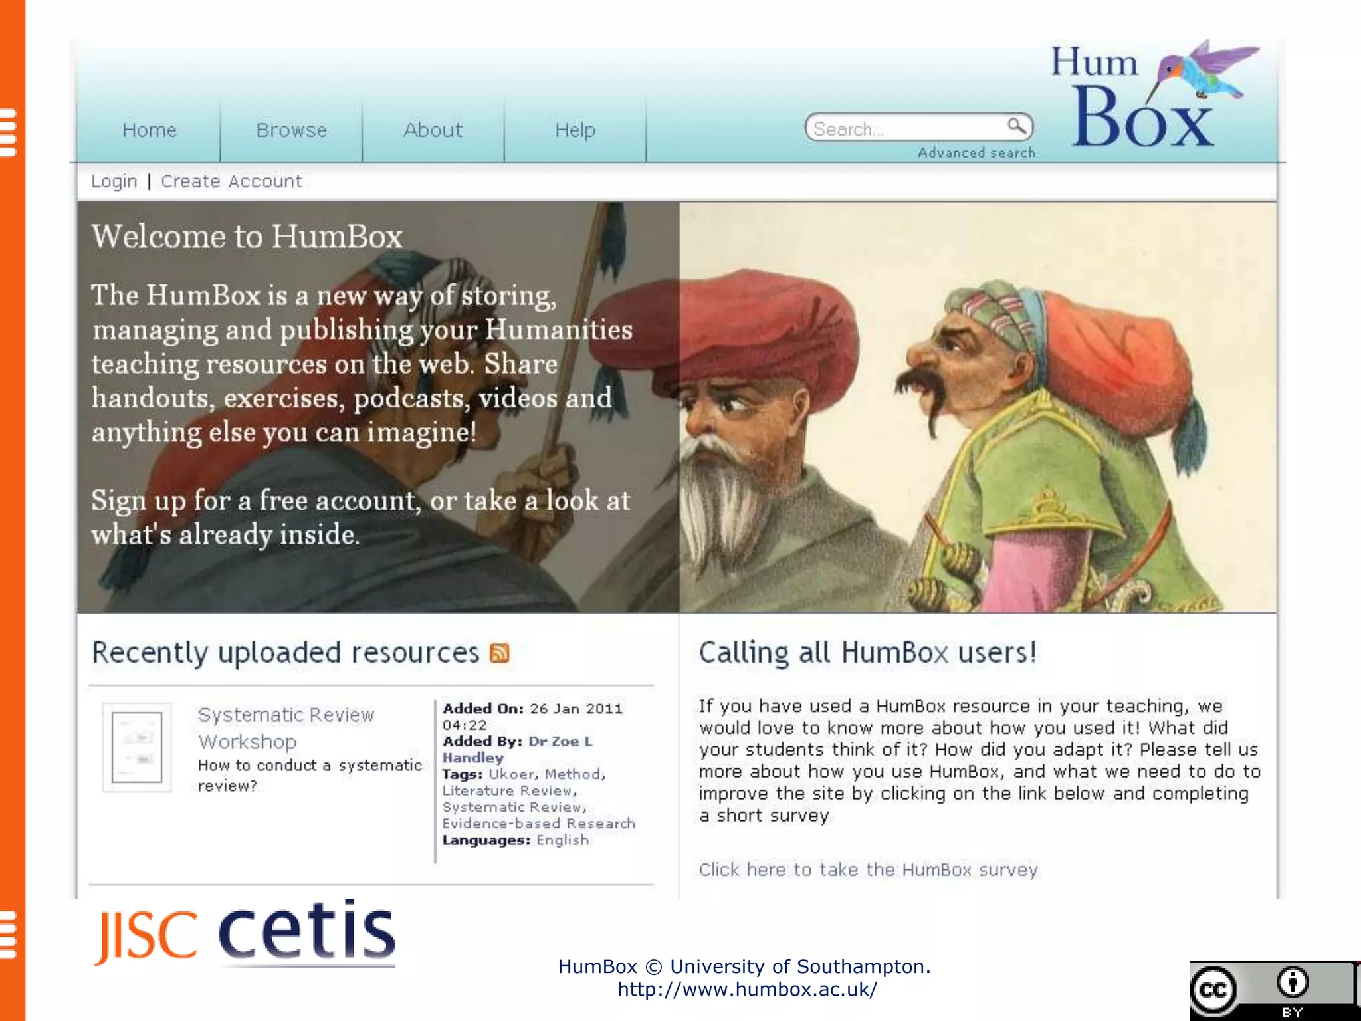
Task: Click the search magnifier icon
Action: click(x=1016, y=126)
